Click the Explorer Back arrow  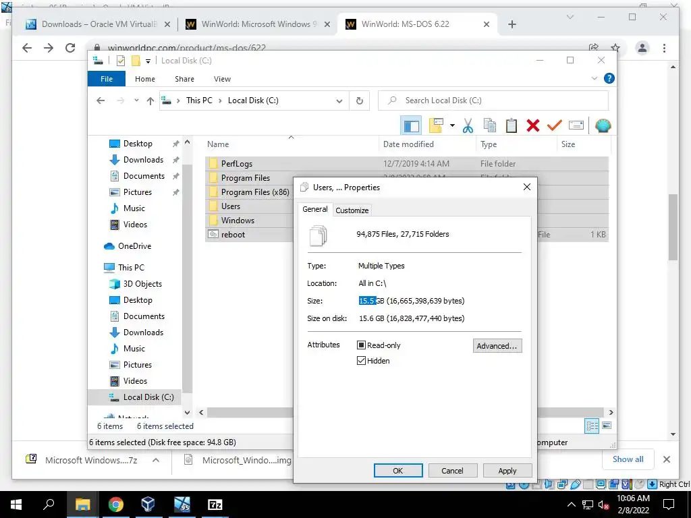click(101, 100)
